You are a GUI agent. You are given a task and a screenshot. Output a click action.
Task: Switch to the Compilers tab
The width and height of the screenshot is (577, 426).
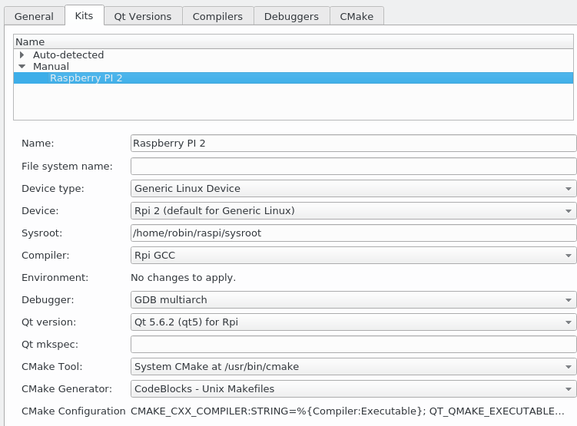click(217, 16)
